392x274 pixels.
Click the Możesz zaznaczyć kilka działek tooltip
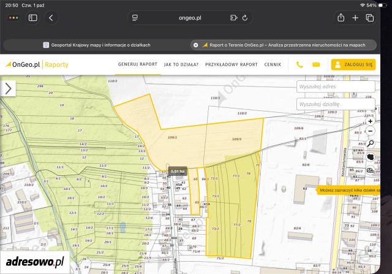[x=349, y=190]
